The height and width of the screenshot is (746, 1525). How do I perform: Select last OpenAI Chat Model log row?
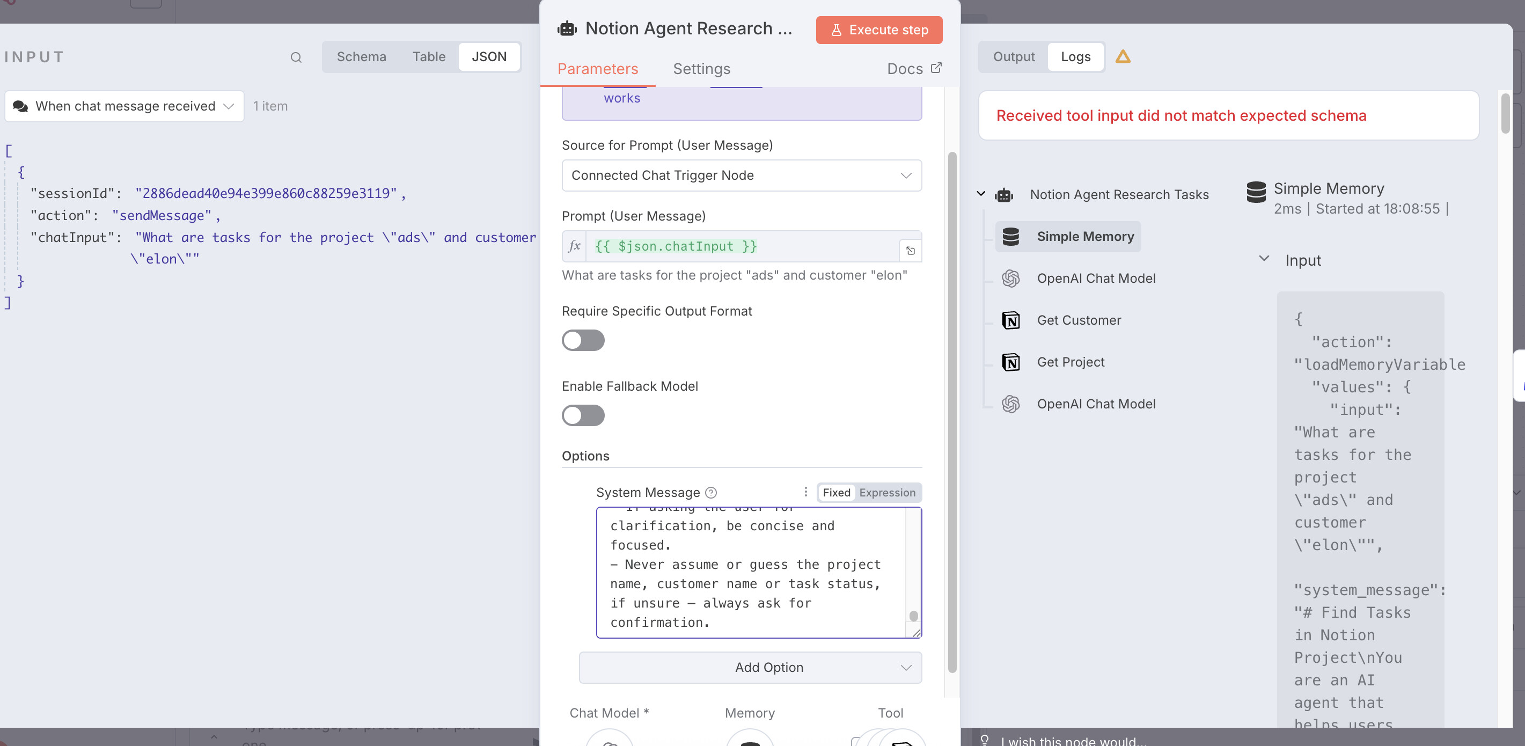1079,404
